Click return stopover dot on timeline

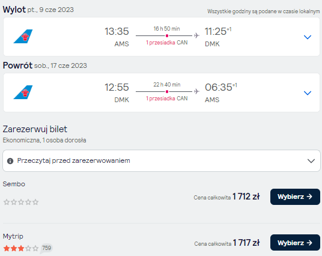coord(167,91)
